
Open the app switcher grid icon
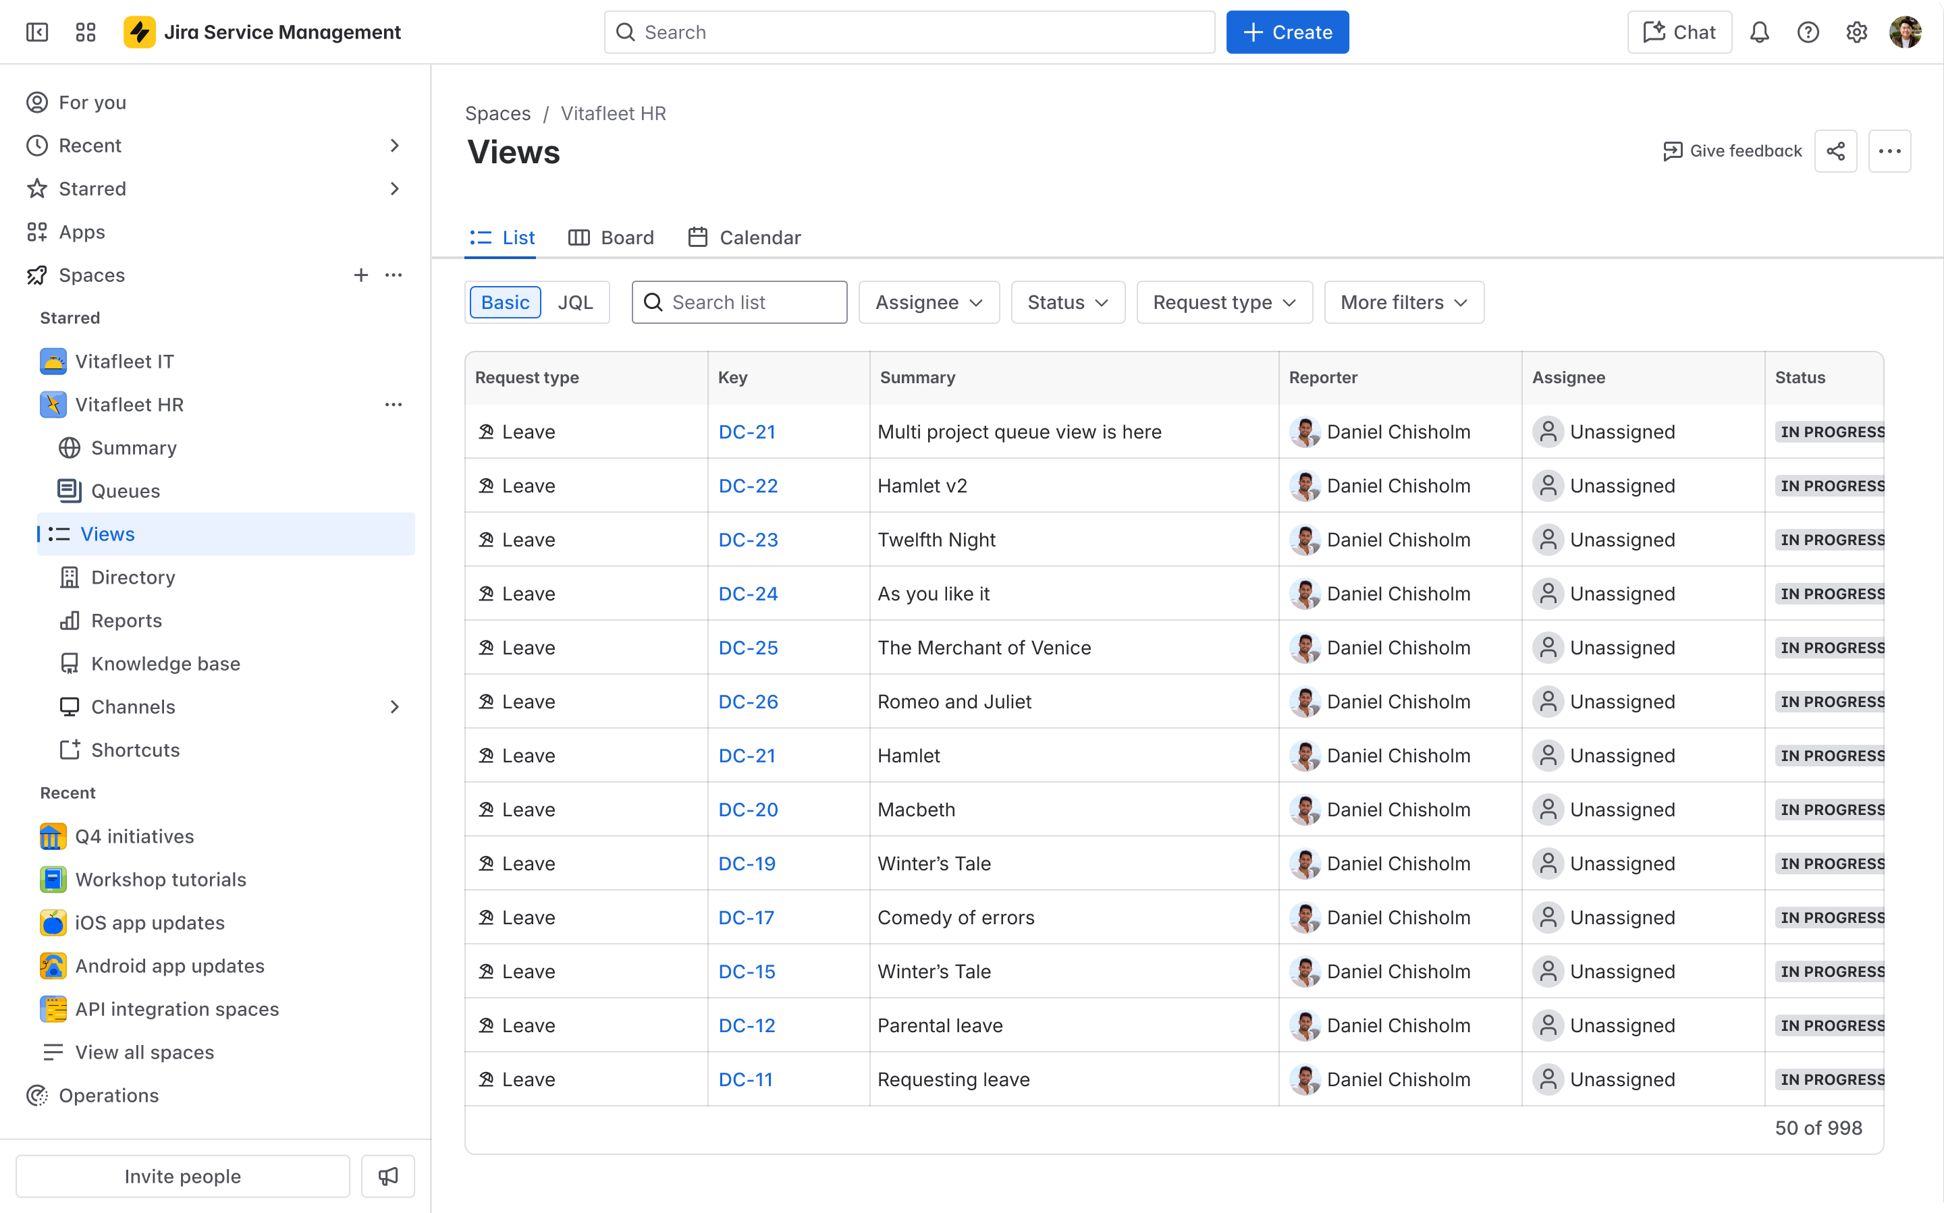[x=86, y=32]
